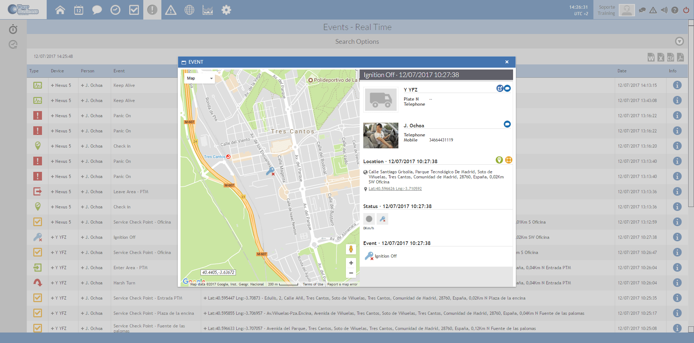This screenshot has width=694, height=343.
Task: Open the chart reports icon in top navigation
Action: tap(208, 10)
